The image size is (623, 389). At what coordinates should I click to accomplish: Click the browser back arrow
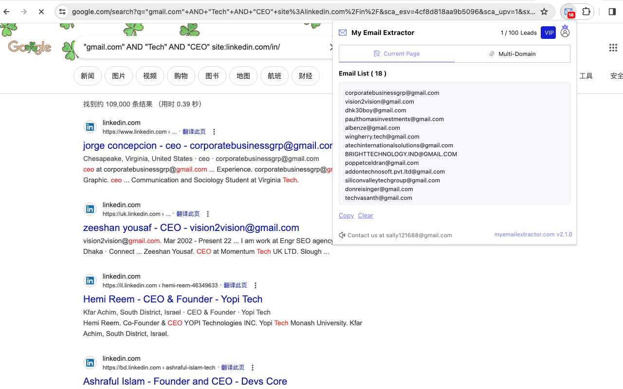click(6, 12)
